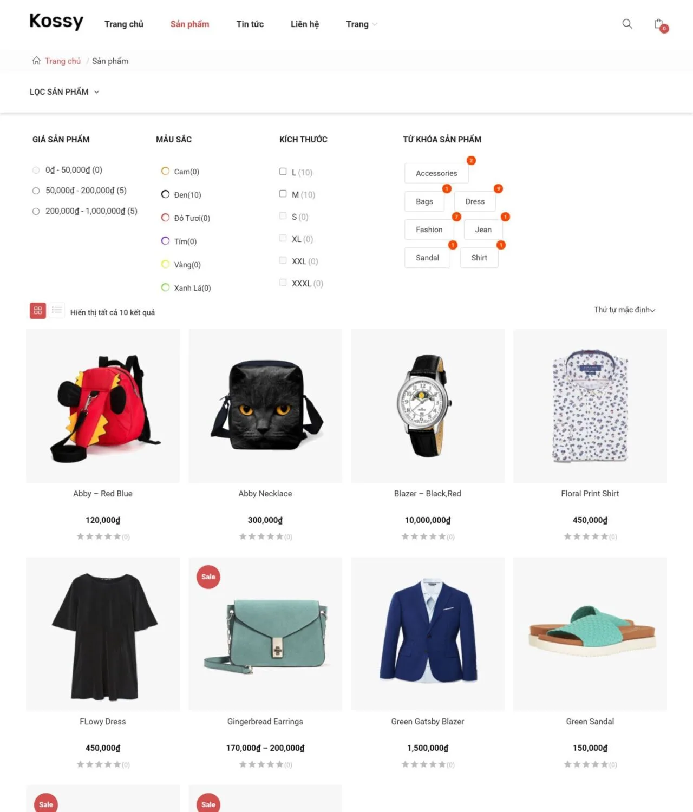Image resolution: width=693 pixels, height=812 pixels.
Task: Switch to grid view layout icon
Action: 38,310
